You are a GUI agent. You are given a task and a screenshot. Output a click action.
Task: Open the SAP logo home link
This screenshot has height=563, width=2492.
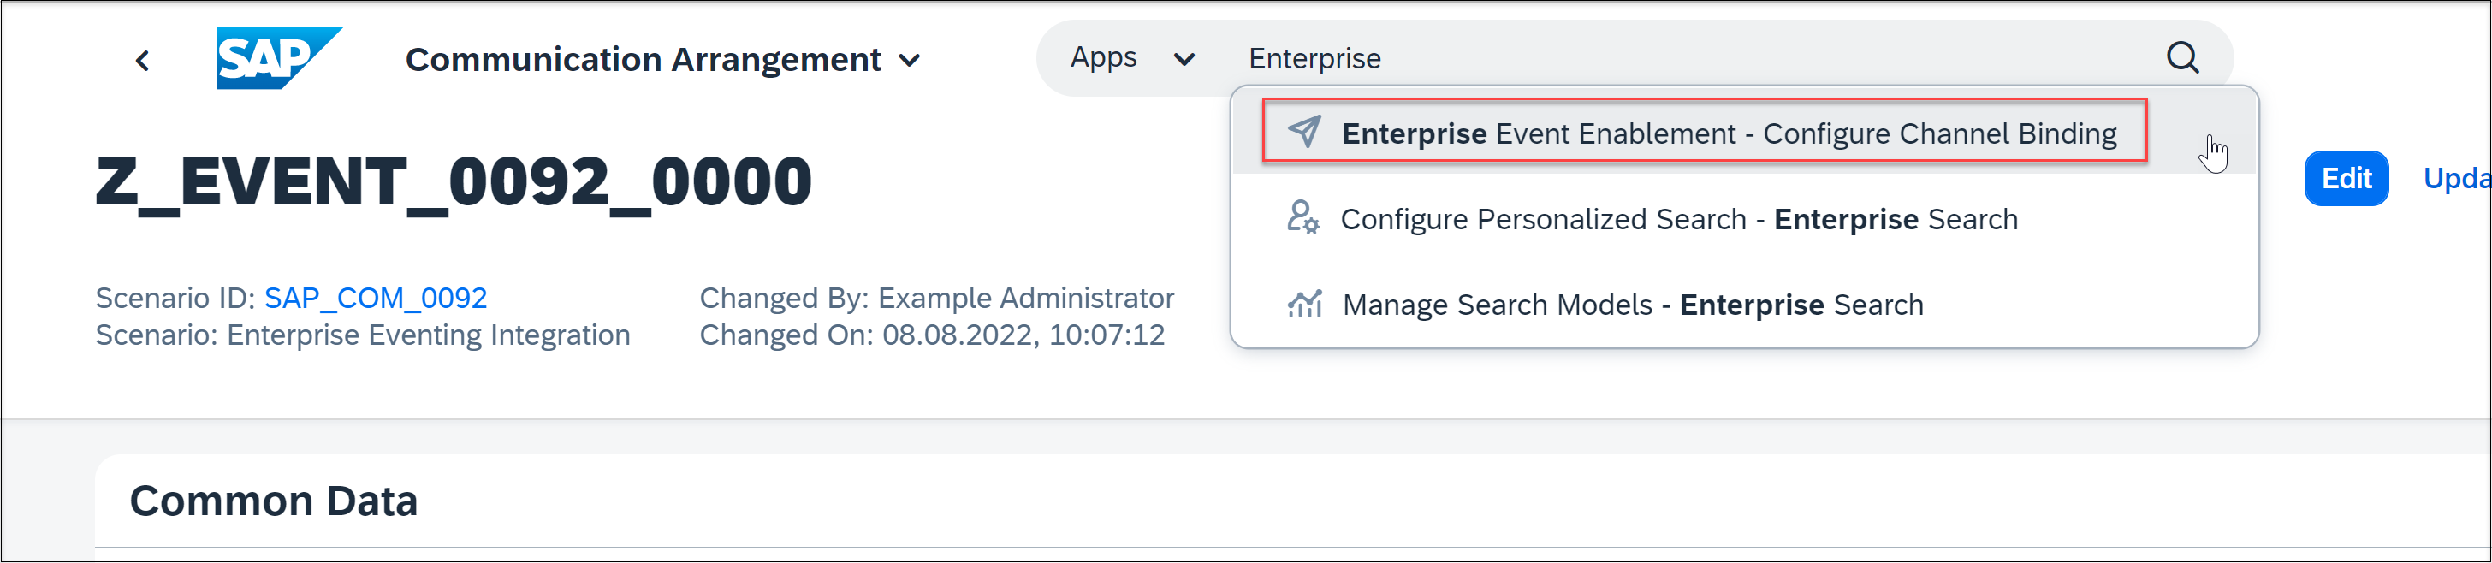coord(280,58)
